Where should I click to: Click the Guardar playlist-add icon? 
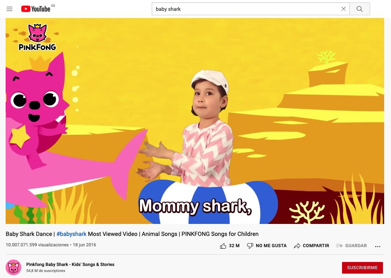339,246
